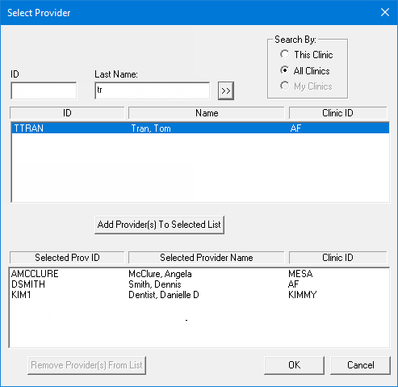Screen dimensions: 398x387
Task: Sort by the ID column header
Action: tap(67, 113)
